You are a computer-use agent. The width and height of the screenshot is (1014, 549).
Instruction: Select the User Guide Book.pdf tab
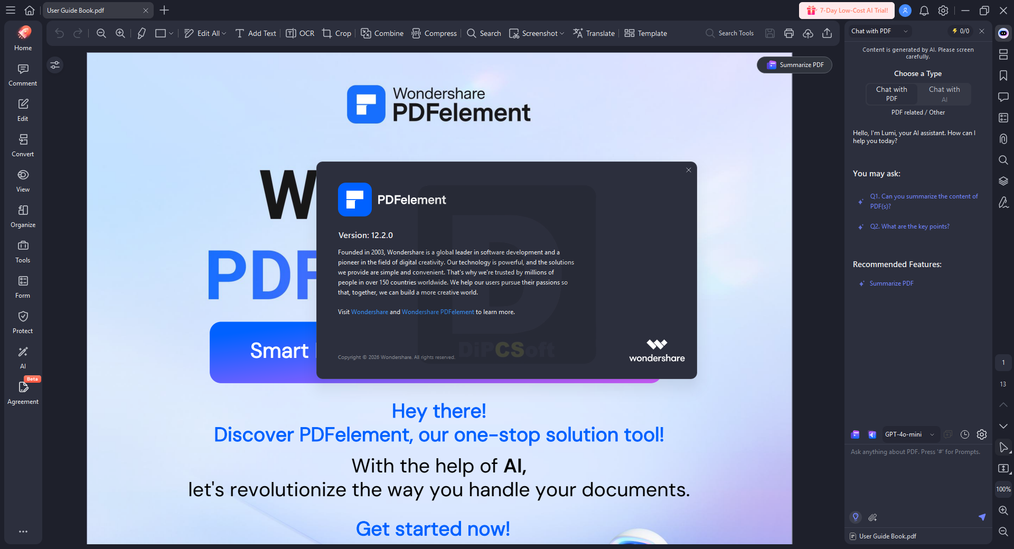pyautogui.click(x=98, y=11)
